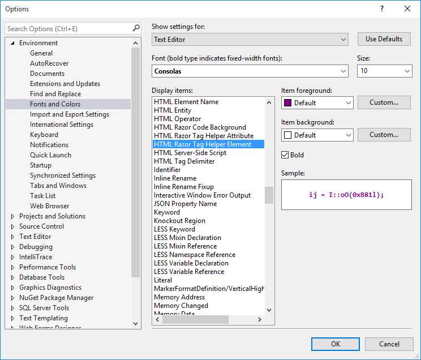The image size is (421, 360).
Task: Click Custom button for item foreground
Action: [x=384, y=102]
